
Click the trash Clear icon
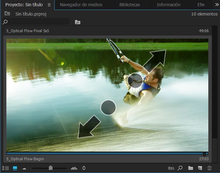pos(209,168)
